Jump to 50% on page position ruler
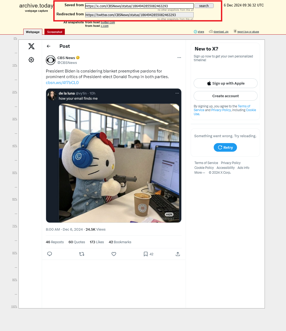Screen dimensions: 286x331 click(x=15, y=173)
